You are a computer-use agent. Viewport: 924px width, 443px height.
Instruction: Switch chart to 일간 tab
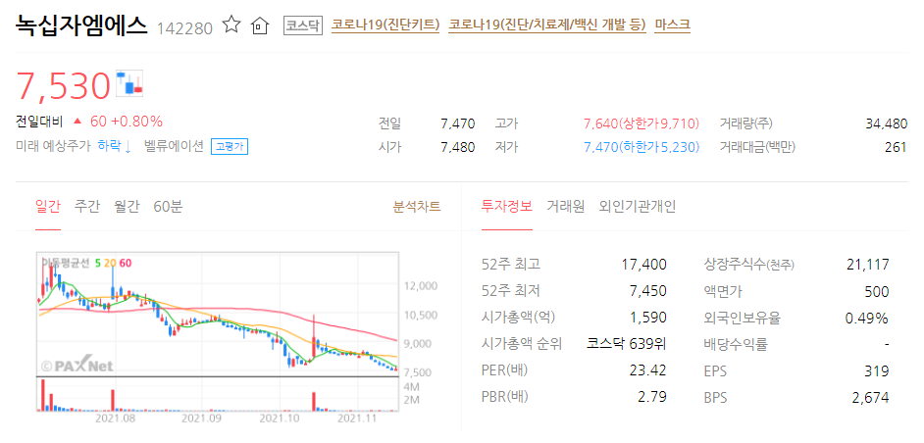tap(48, 206)
